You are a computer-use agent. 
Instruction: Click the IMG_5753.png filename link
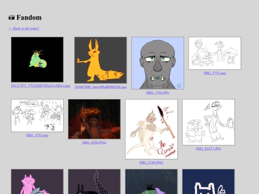coord(37,135)
